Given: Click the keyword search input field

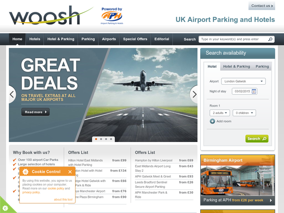Looking at the screenshot, I should (234, 39).
